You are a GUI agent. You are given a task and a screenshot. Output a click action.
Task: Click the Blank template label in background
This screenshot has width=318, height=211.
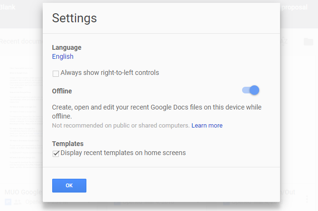click(8, 7)
